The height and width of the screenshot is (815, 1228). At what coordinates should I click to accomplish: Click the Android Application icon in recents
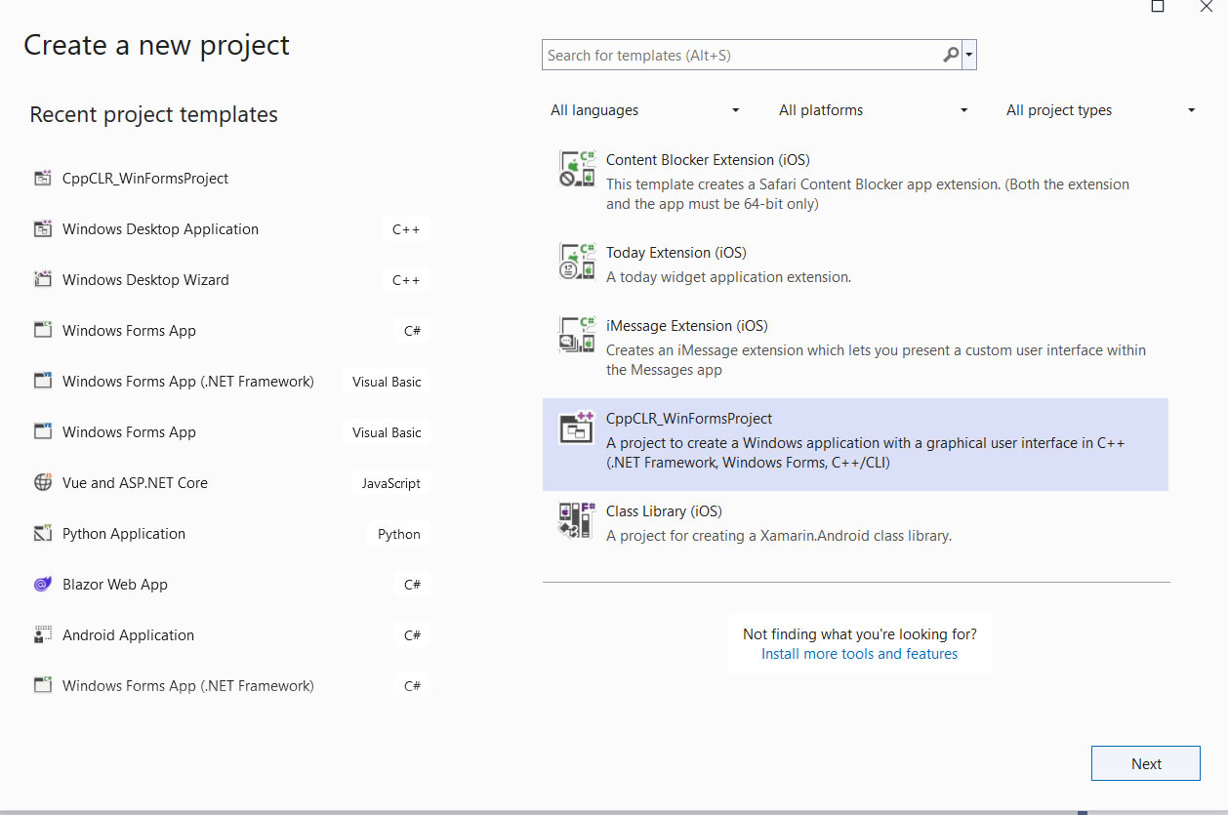pyautogui.click(x=43, y=635)
